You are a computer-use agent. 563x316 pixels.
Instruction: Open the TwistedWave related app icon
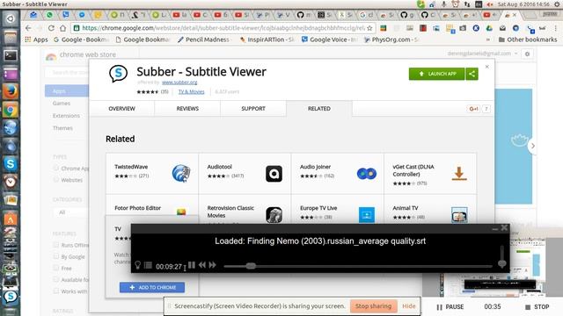[181, 174]
